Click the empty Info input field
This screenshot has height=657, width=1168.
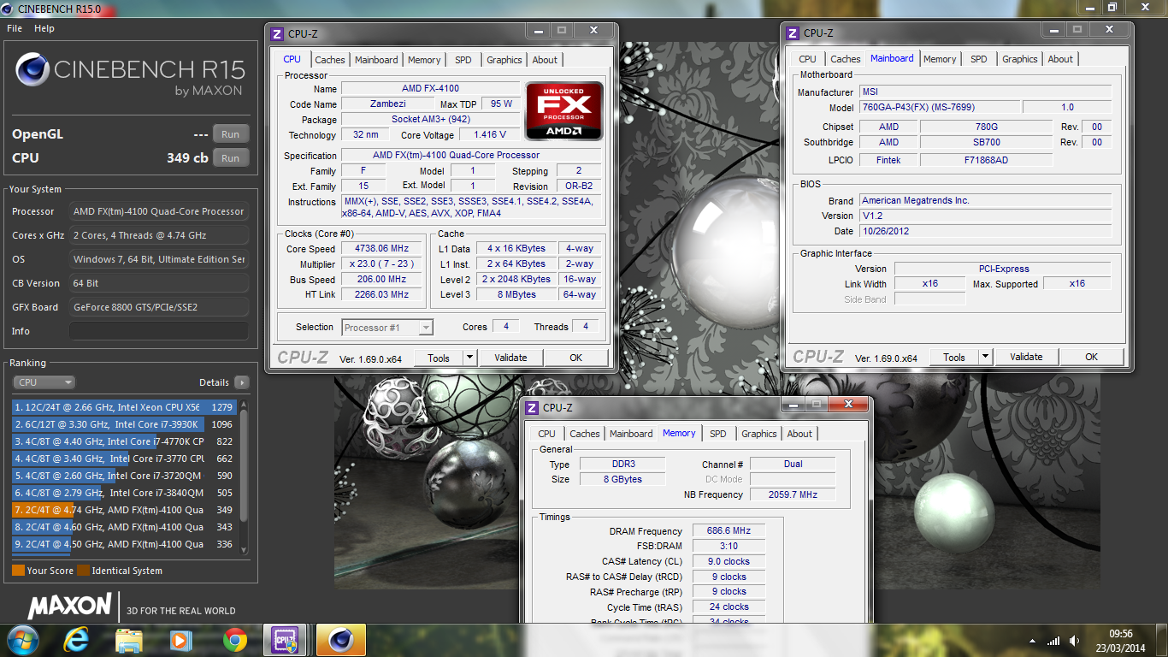click(x=159, y=331)
